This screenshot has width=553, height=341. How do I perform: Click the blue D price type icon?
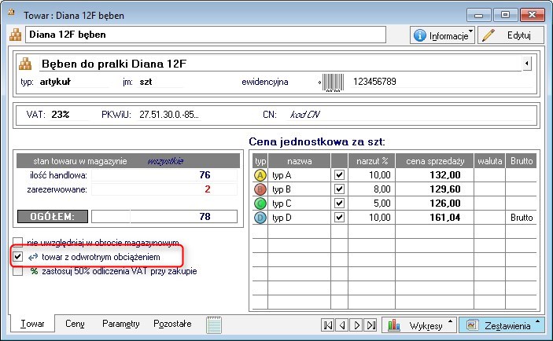coord(260,218)
